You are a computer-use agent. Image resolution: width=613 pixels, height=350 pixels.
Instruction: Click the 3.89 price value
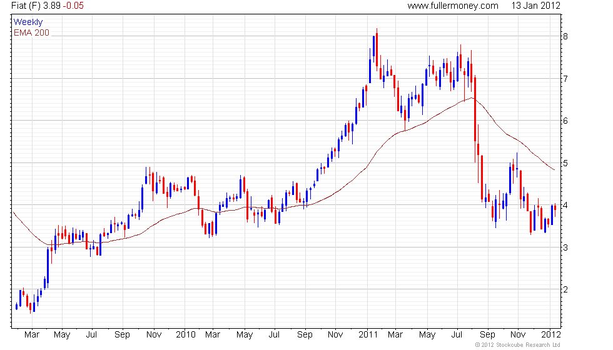tap(51, 6)
